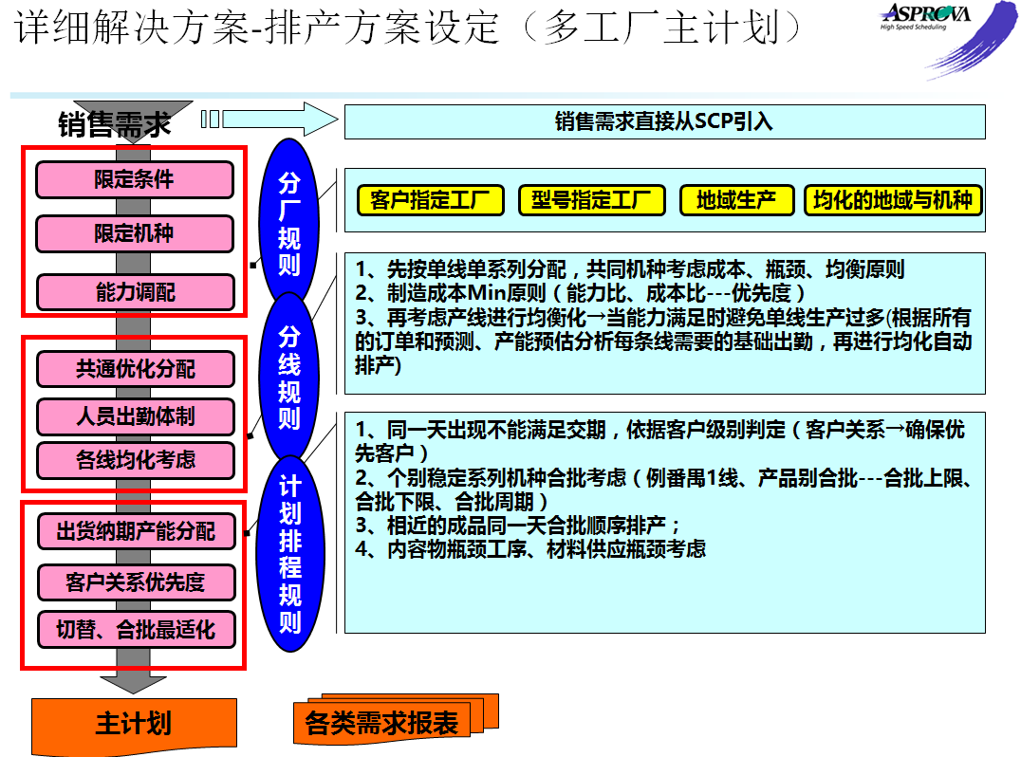Click the 地域生产 yellow label
The image size is (1021, 757).
[736, 200]
